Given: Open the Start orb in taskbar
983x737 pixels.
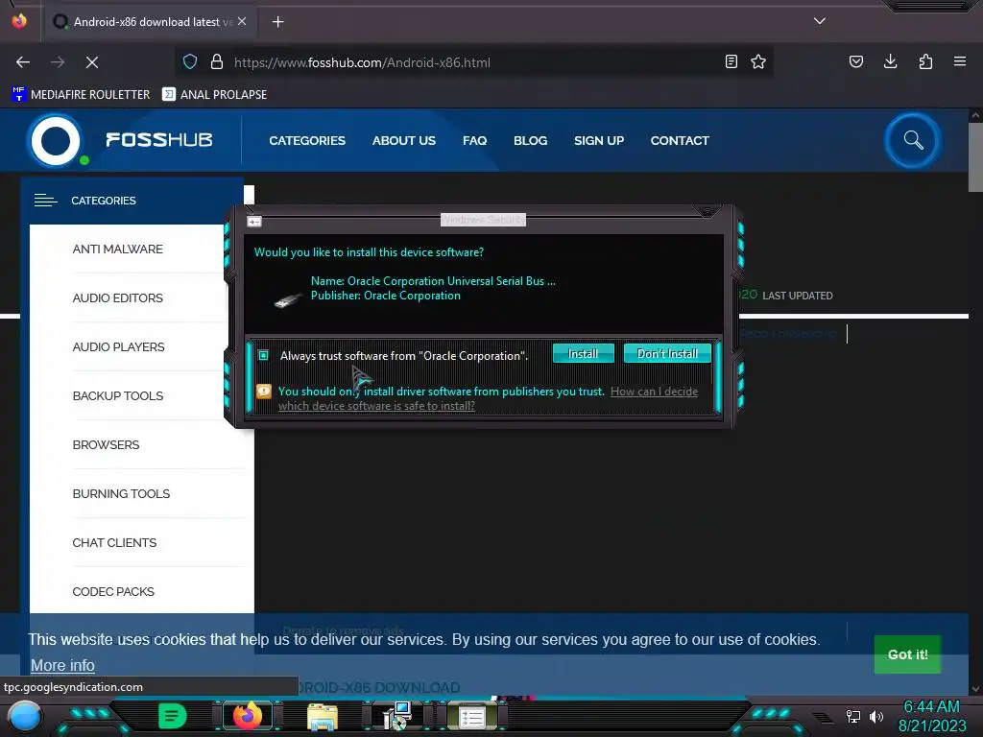Looking at the screenshot, I should 25,716.
